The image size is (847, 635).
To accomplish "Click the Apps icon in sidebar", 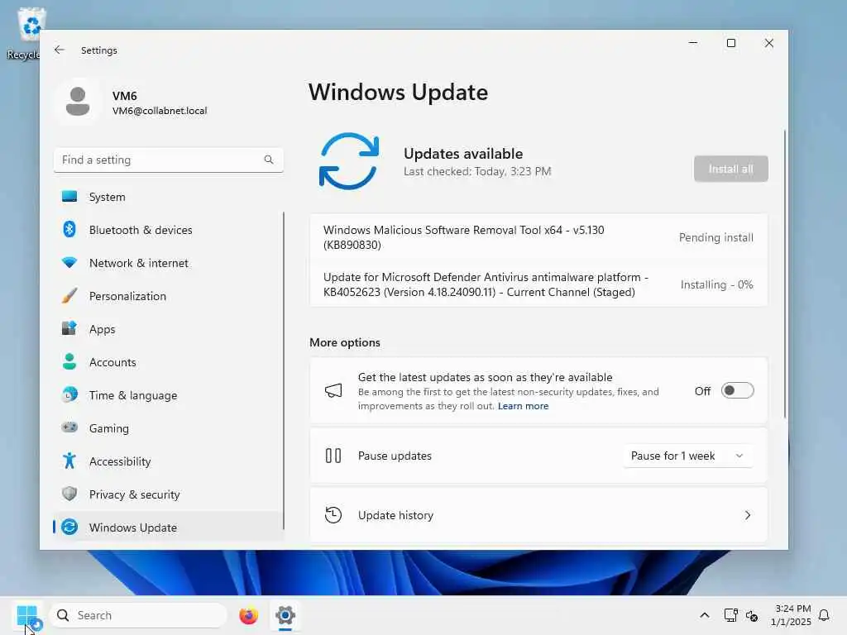I will coord(69,328).
